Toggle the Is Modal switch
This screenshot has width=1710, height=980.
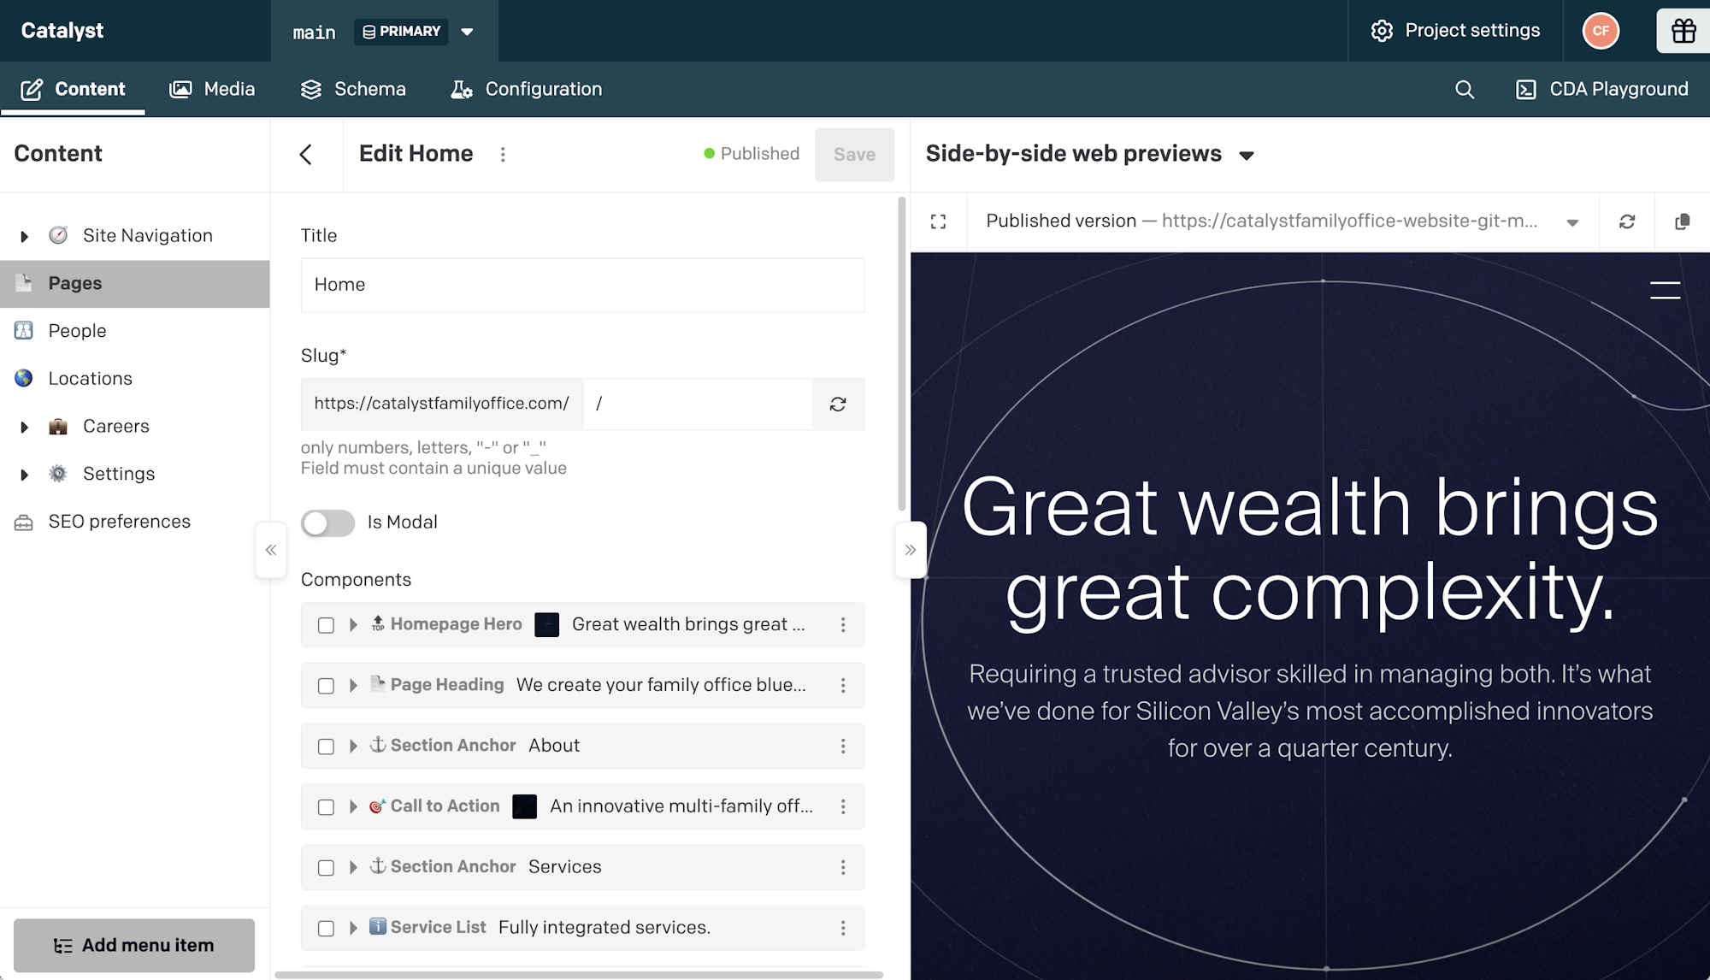point(327,522)
